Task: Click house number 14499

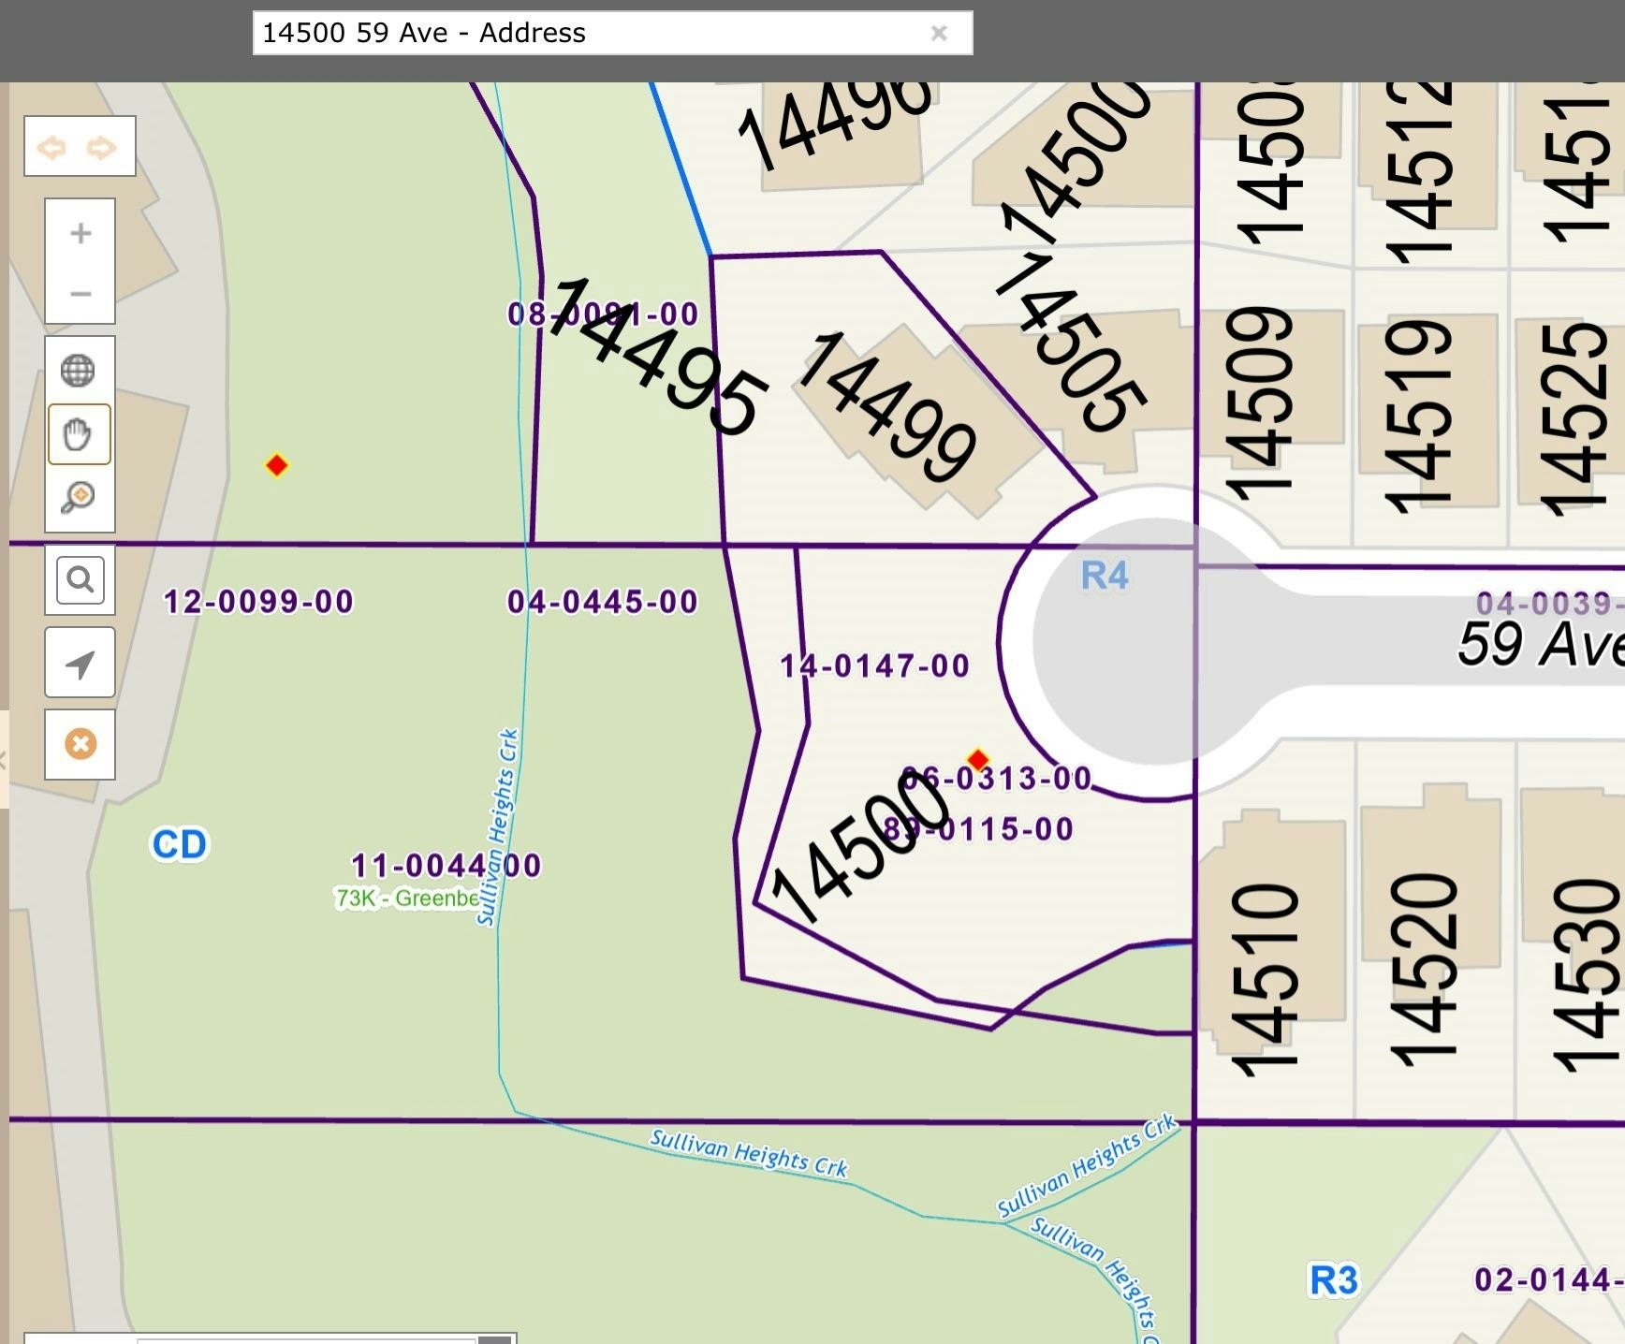Action: (887, 406)
